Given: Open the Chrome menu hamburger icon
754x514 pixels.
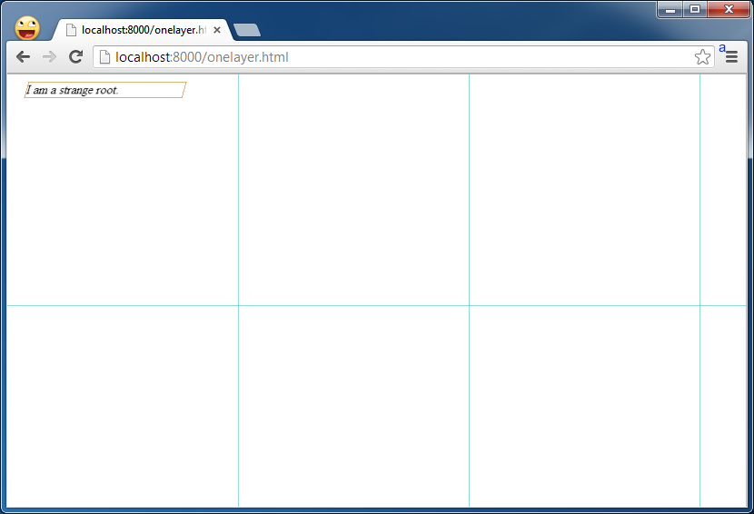Looking at the screenshot, I should [732, 57].
